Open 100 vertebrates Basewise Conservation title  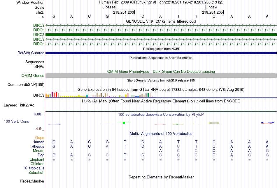point(161,114)
